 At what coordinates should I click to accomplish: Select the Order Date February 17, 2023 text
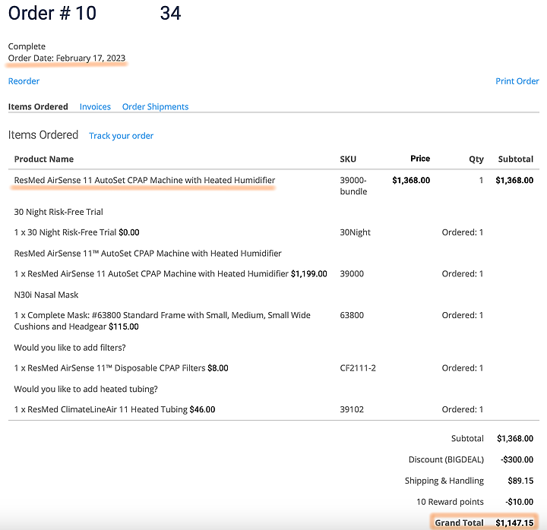[67, 58]
